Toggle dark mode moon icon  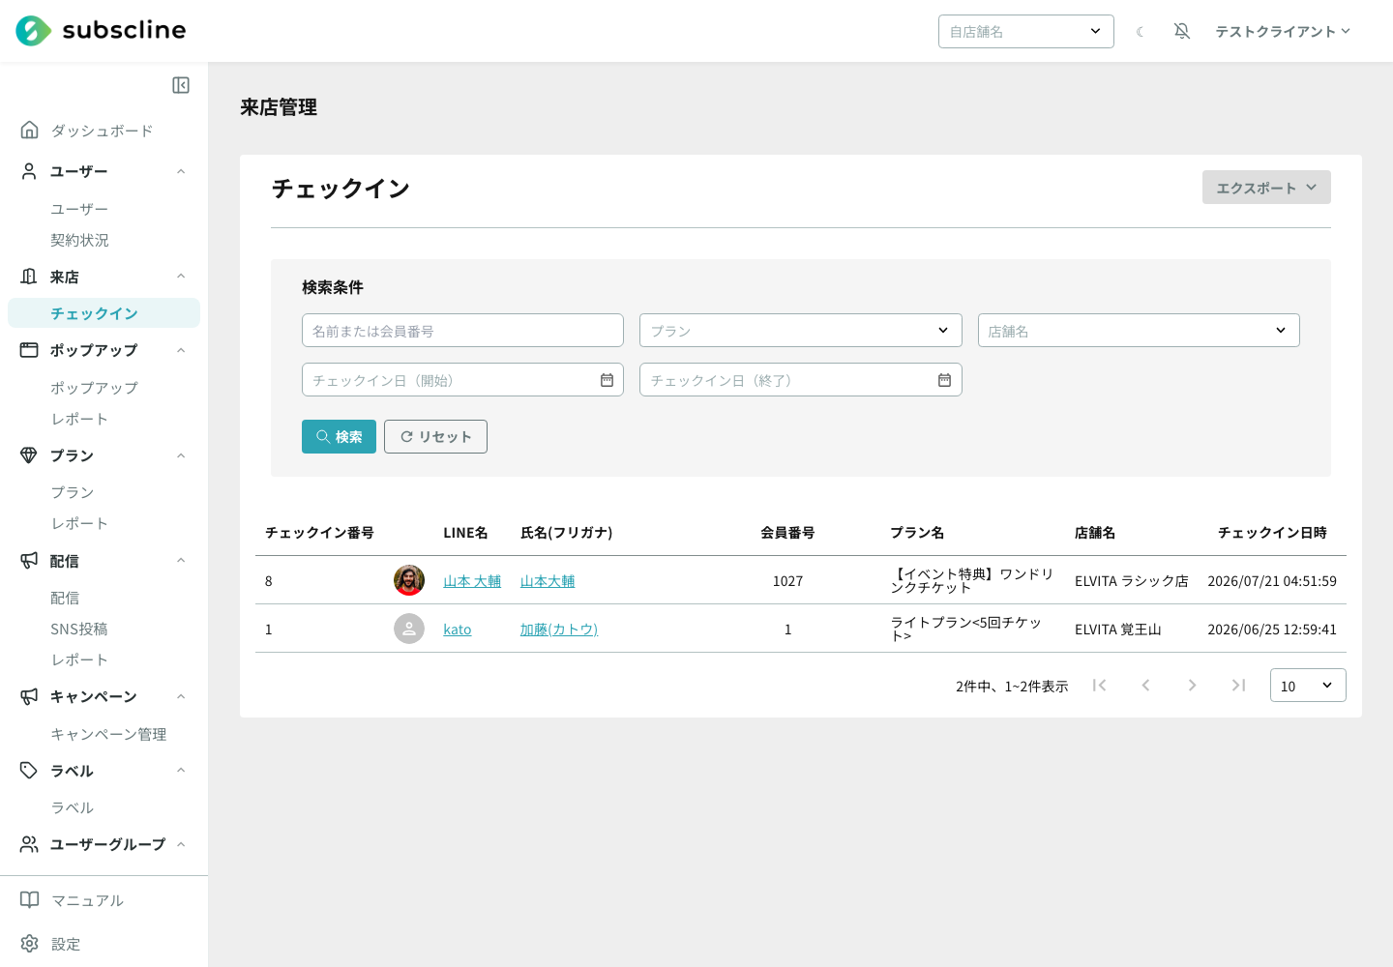pyautogui.click(x=1141, y=32)
